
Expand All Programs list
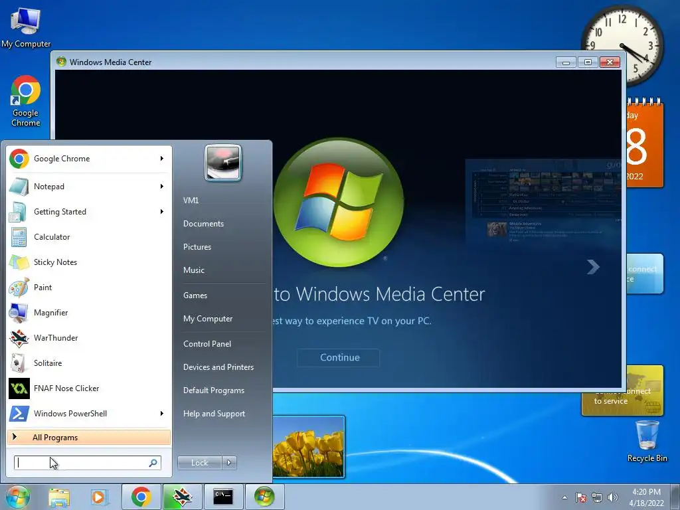(x=89, y=437)
